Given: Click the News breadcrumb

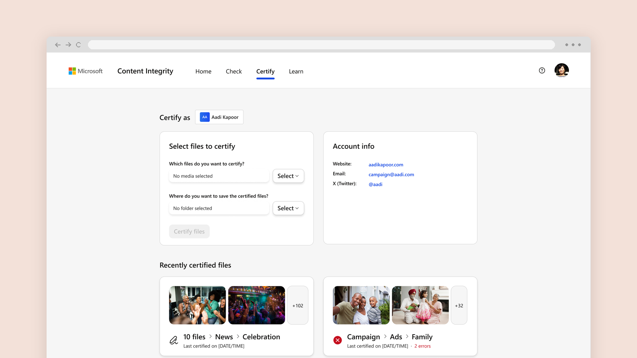Looking at the screenshot, I should (x=224, y=337).
